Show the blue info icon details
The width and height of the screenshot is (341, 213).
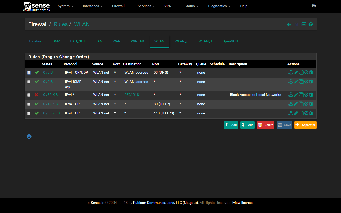(29, 136)
